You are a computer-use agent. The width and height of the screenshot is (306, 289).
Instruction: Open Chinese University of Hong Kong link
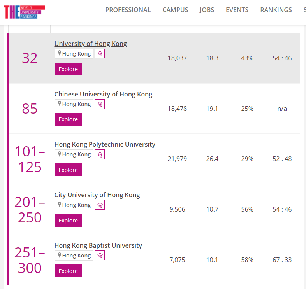(103, 94)
